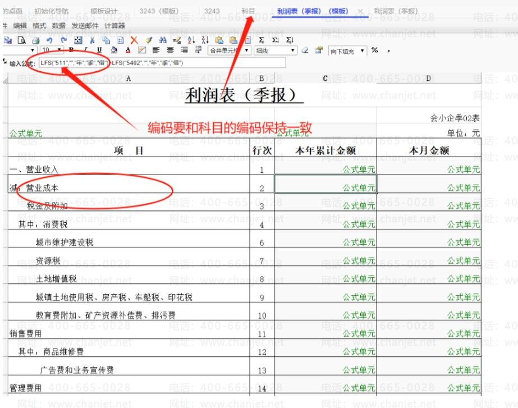
Task: Click the replace icon beside binoculars
Action: 177,40
